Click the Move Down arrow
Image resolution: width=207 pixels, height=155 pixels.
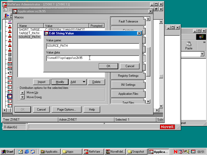point(23,97)
